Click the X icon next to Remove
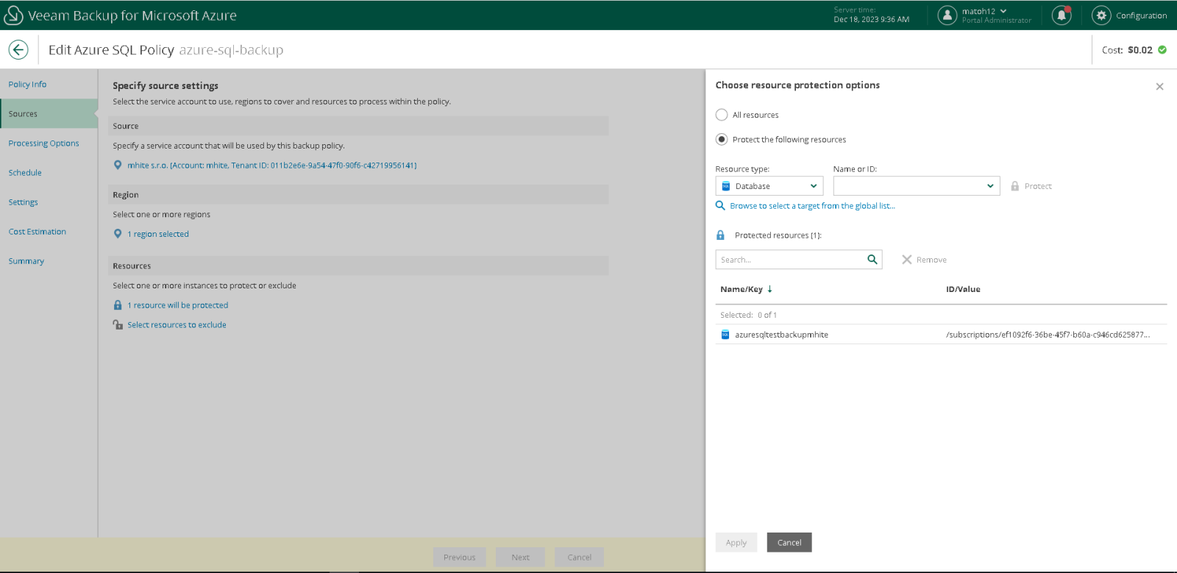The image size is (1177, 573). click(907, 260)
